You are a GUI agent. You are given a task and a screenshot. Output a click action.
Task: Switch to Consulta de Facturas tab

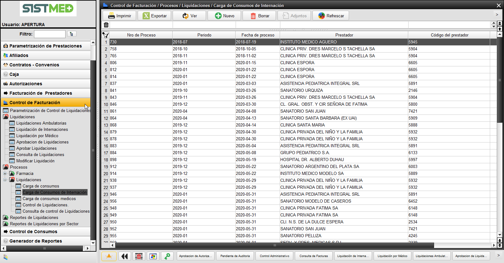[x=313, y=256]
